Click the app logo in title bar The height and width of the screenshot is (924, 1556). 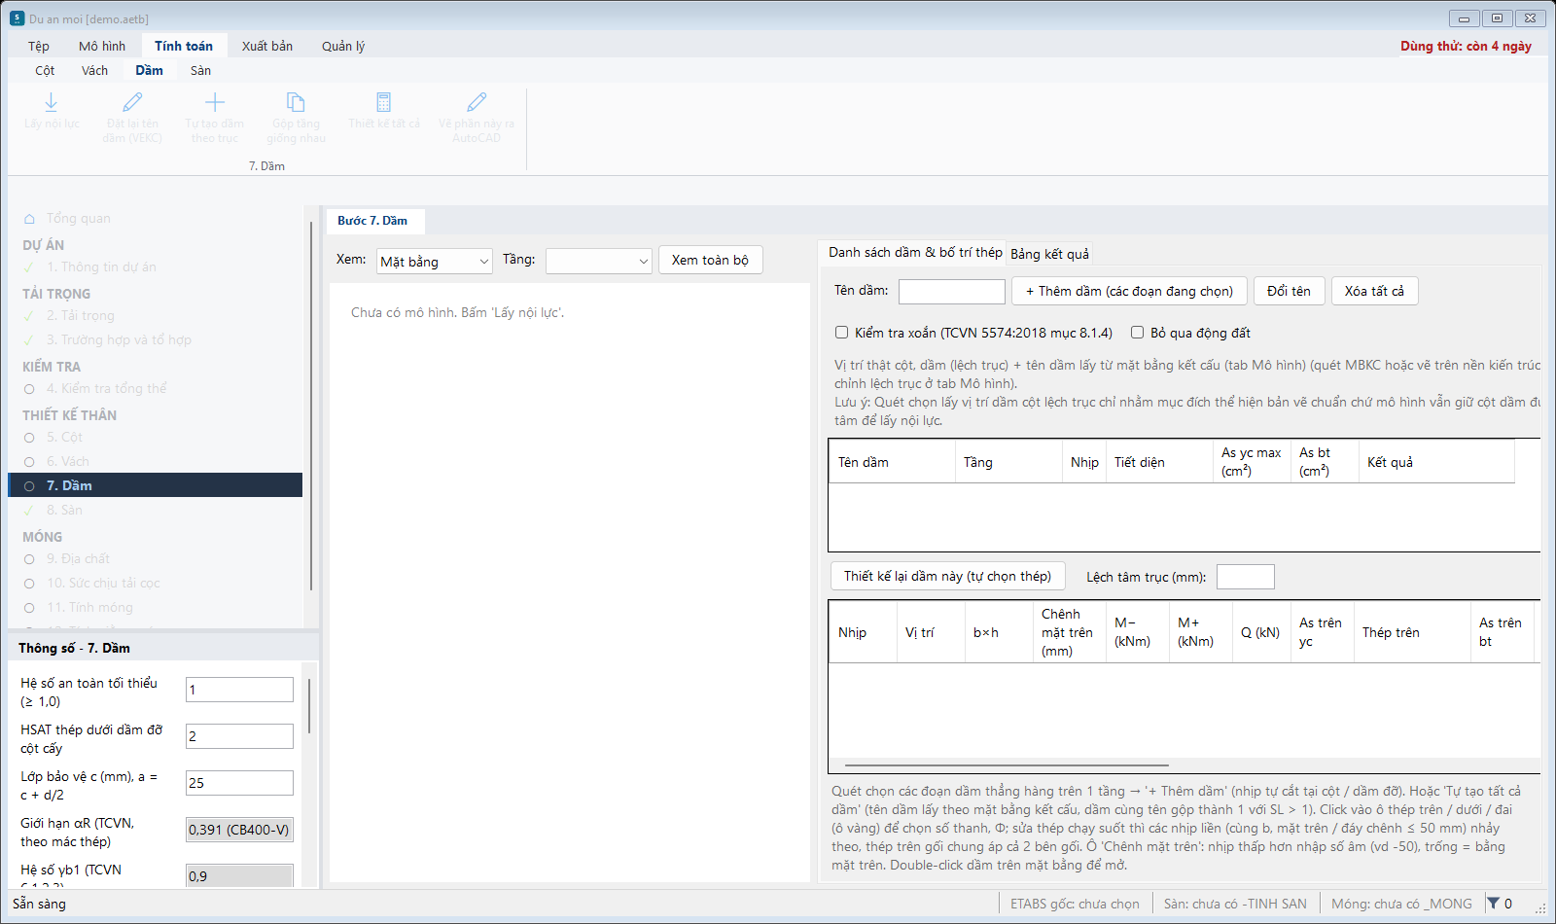point(17,18)
